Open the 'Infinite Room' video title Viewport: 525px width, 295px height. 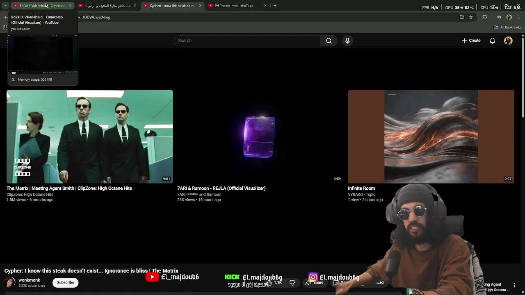tap(361, 188)
